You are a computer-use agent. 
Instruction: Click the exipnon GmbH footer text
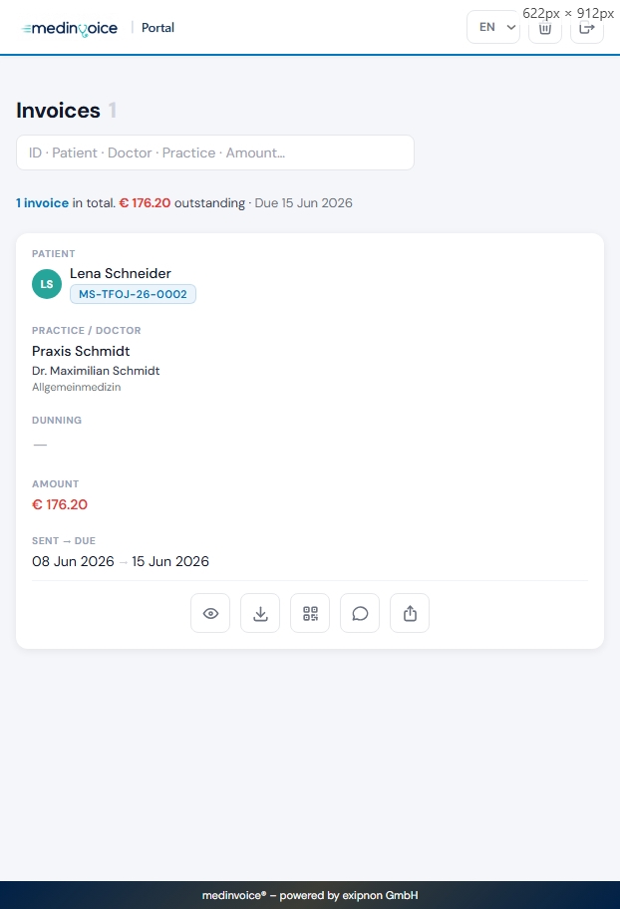[380, 895]
